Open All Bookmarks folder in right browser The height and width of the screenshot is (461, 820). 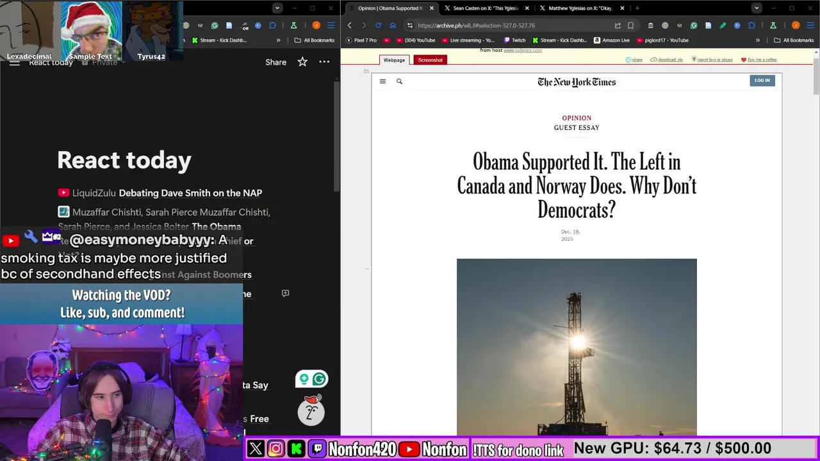point(794,40)
